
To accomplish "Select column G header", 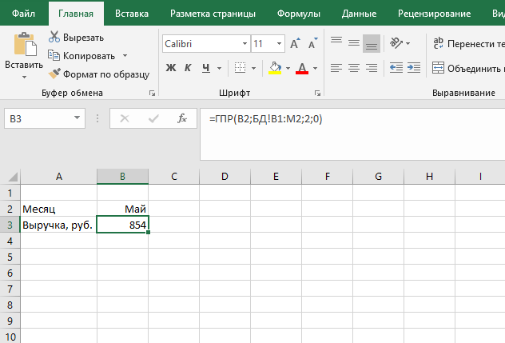I will coord(378,177).
